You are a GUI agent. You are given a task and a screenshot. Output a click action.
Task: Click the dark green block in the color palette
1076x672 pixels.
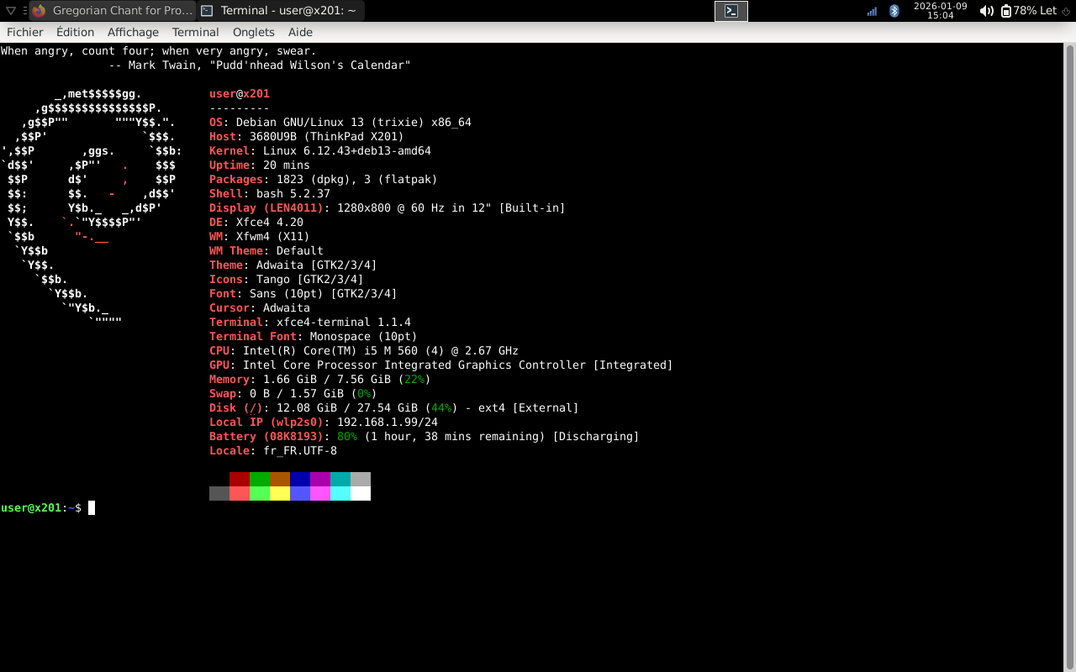[x=260, y=479]
